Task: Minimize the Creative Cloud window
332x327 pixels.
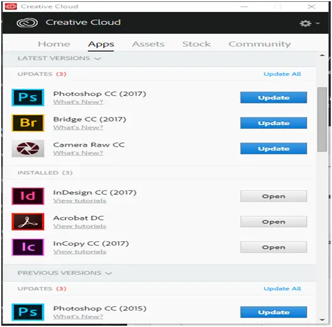Action: point(244,6)
